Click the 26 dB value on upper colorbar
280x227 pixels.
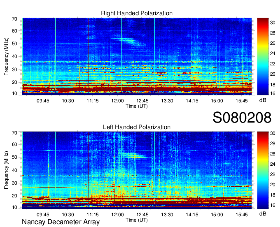[273, 43]
